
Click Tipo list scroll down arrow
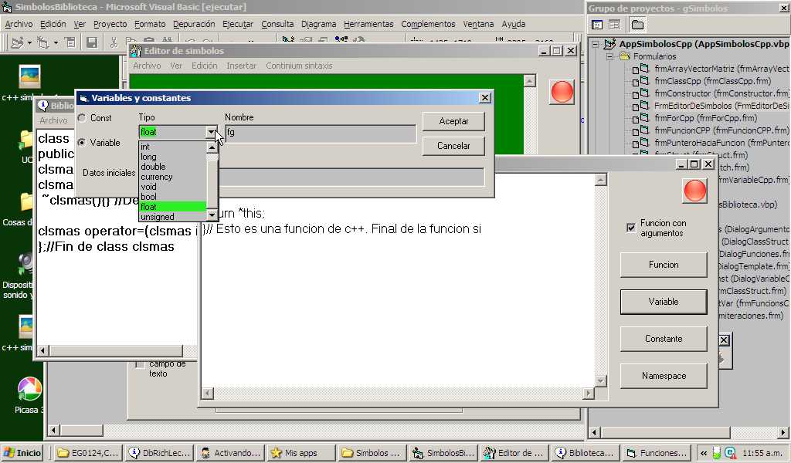pos(212,215)
